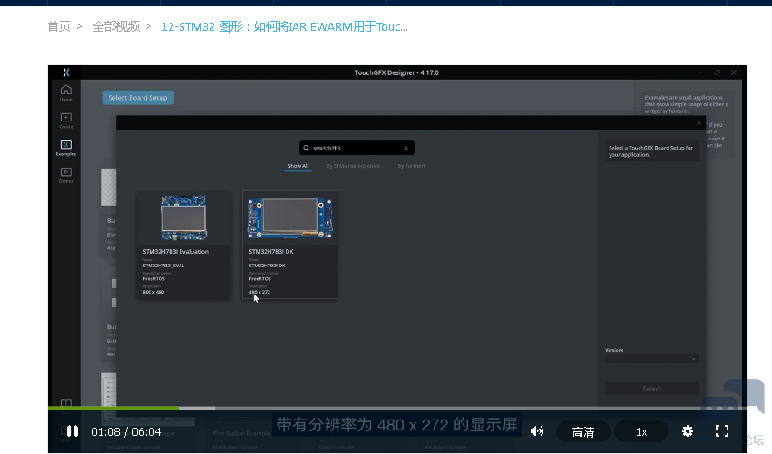This screenshot has width=772, height=454.
Task: Click the 480 x 272 resolution text
Action: pos(259,292)
